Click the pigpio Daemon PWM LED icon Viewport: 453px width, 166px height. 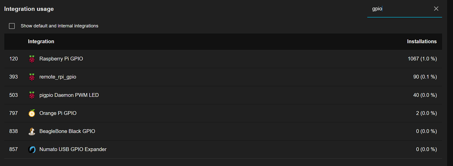click(x=32, y=95)
